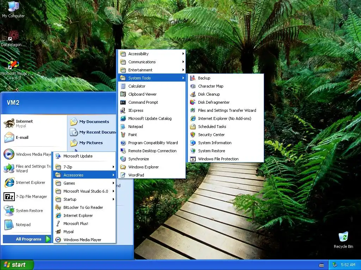Open Notepad from recent start list
The width and height of the screenshot is (361, 270).
point(26,225)
